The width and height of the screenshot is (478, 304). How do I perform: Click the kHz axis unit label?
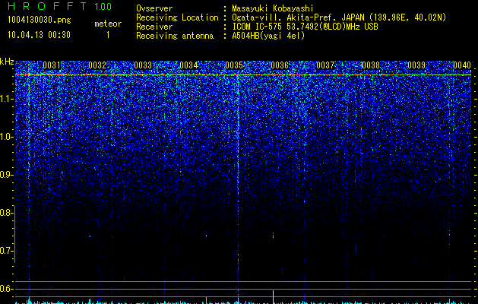pos(7,62)
